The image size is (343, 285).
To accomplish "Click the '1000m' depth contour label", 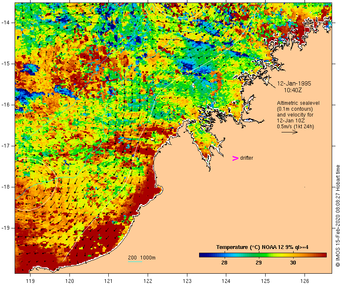I will (148, 258).
